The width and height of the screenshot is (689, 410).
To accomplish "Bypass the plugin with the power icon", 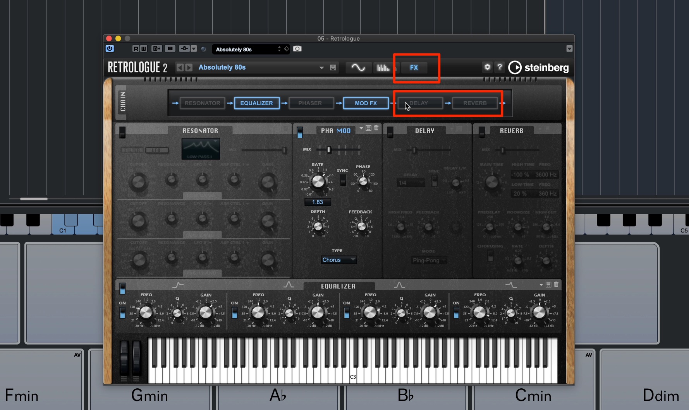I will (x=110, y=49).
